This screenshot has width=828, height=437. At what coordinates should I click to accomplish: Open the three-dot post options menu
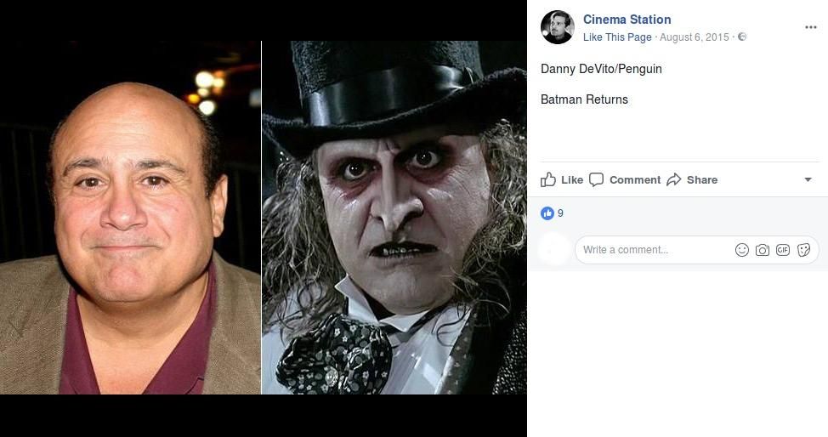click(810, 27)
